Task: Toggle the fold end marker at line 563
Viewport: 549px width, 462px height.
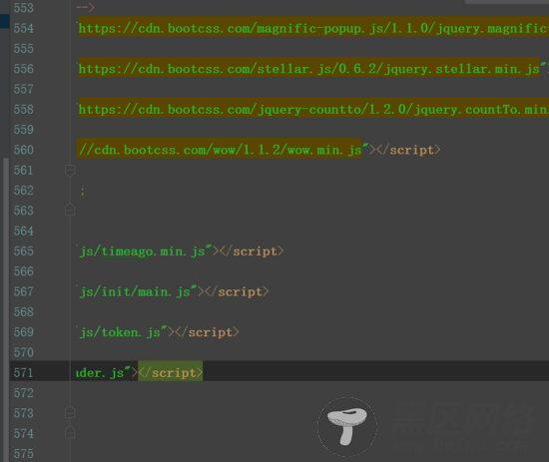Action: pos(70,210)
